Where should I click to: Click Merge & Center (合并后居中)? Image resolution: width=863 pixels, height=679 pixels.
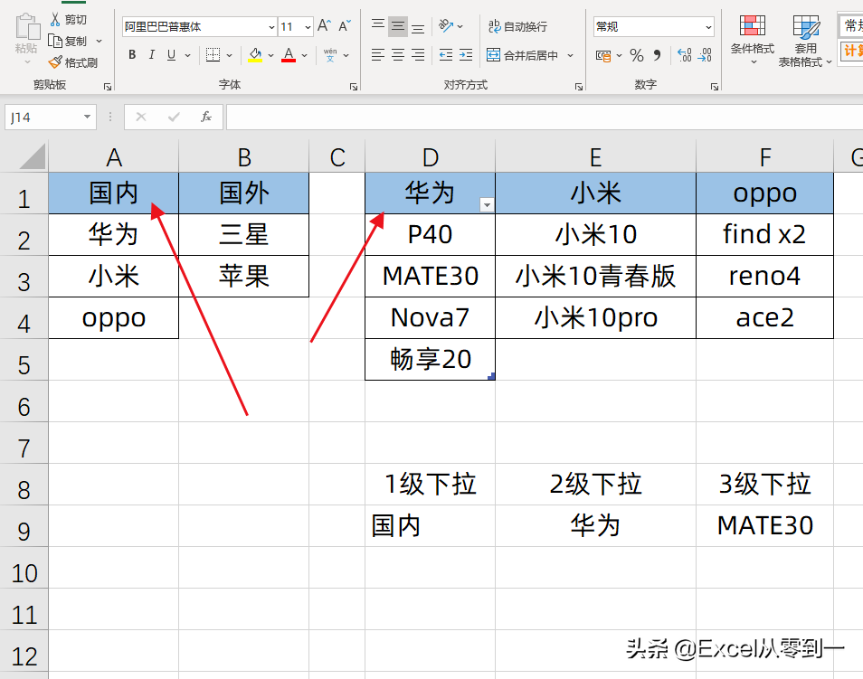(x=522, y=55)
